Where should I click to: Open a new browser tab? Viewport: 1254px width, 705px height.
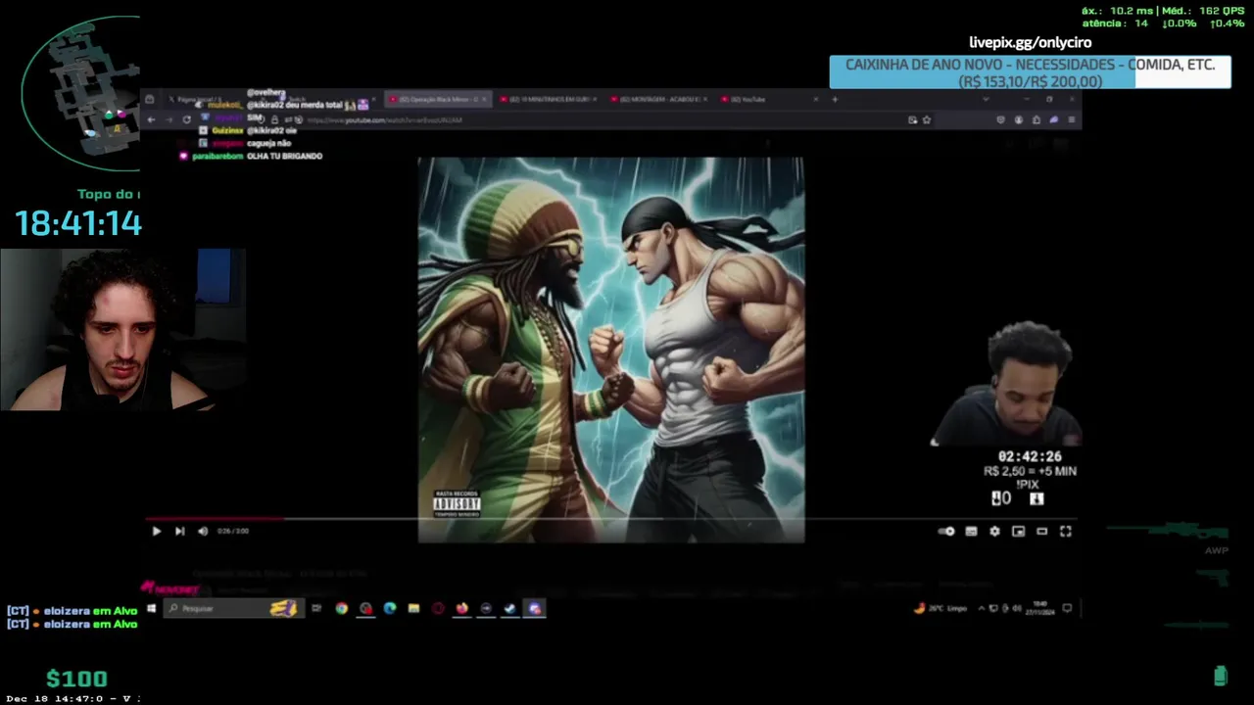click(835, 99)
